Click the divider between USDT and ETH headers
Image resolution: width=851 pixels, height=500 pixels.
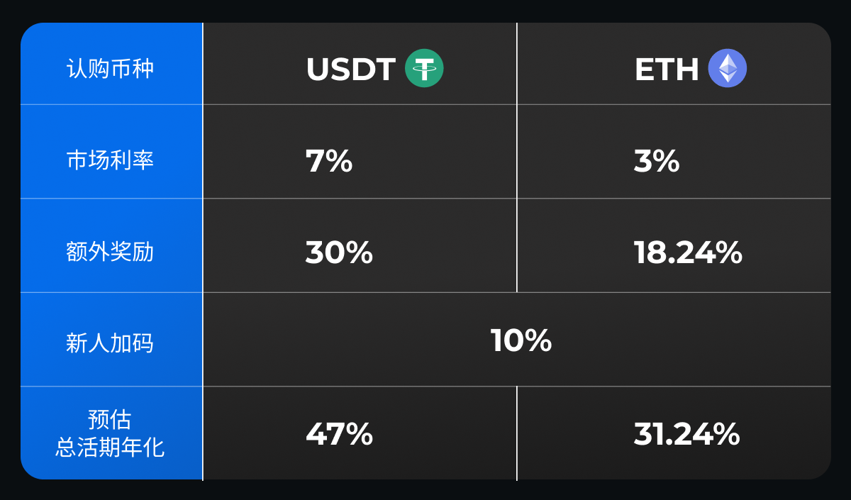pos(517,64)
